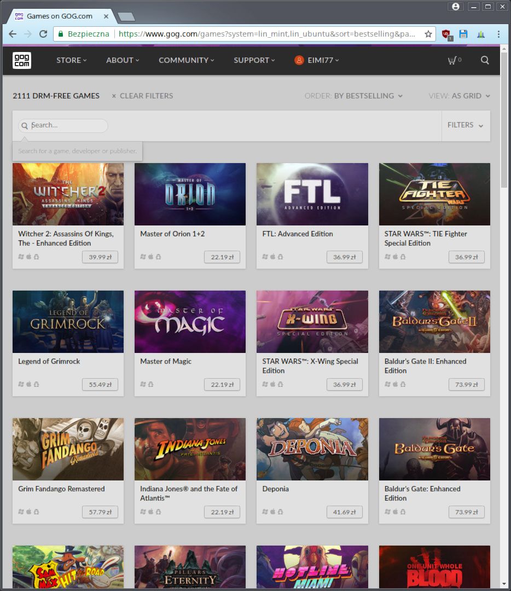Screen dimensions: 511x591
Task: Click the scrollbar down arrow
Action: tap(504, 584)
